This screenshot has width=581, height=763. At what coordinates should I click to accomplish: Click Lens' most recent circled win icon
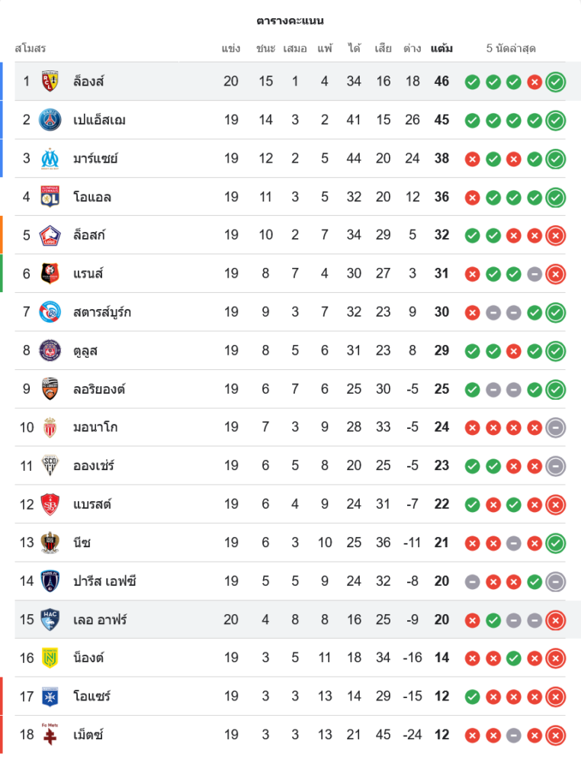[x=556, y=82]
